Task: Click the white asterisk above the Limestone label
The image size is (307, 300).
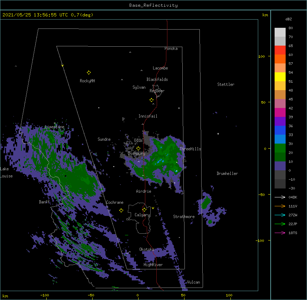Action: pos(54,123)
